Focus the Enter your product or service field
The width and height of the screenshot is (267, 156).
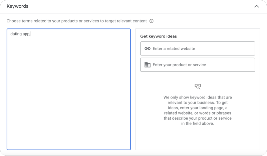click(198, 65)
